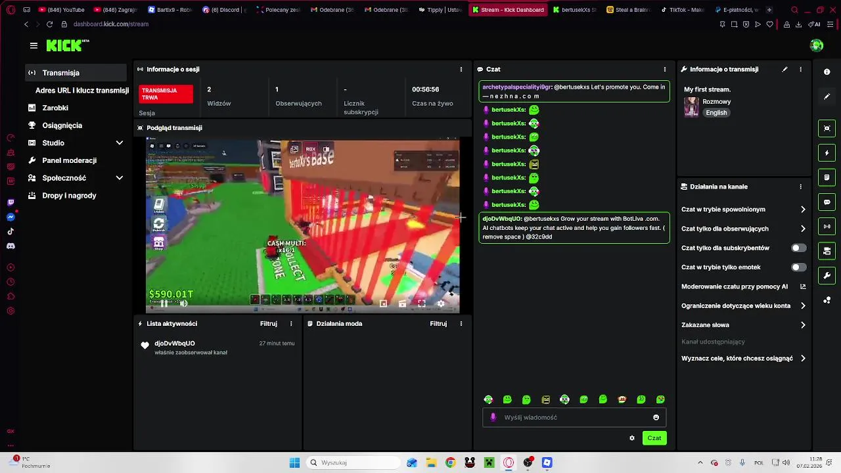Image resolution: width=841 pixels, height=473 pixels.
Task: Open Zarobki in the sidebar
Action: point(55,108)
